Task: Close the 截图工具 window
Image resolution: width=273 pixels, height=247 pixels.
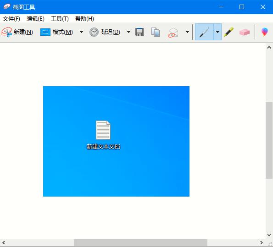Action: point(263,7)
